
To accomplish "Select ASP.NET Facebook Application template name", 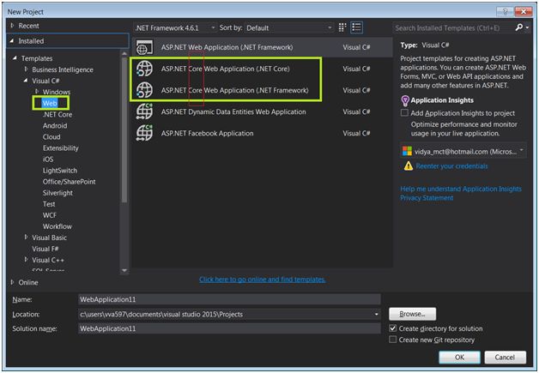I will 208,133.
